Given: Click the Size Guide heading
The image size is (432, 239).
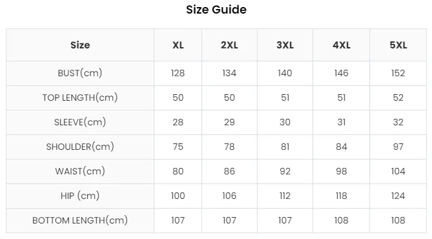Looking at the screenshot, I should [216, 10].
